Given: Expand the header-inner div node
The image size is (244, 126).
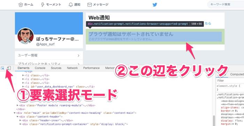Looking at the screenshot, I should coord(20,120).
